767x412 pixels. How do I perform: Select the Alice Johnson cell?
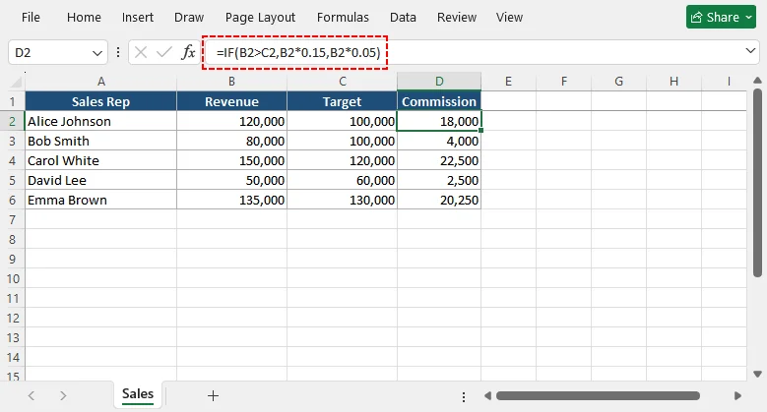point(100,121)
